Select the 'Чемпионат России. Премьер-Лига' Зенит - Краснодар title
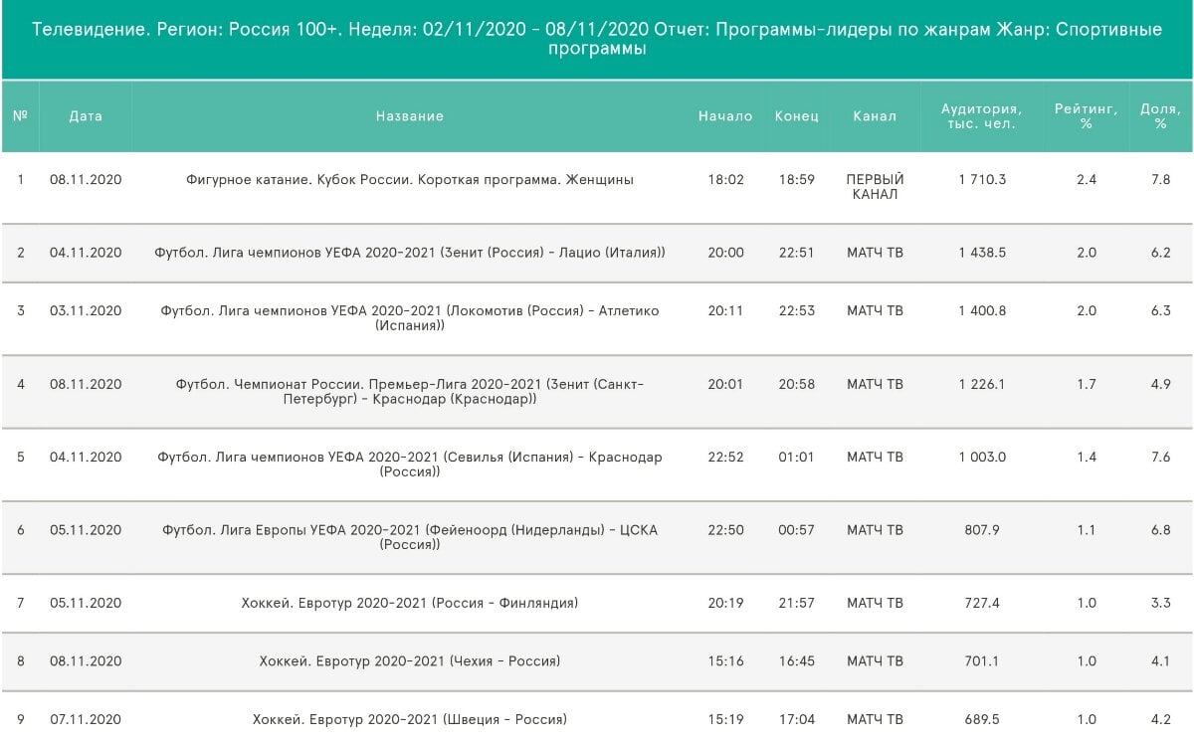 [x=410, y=391]
